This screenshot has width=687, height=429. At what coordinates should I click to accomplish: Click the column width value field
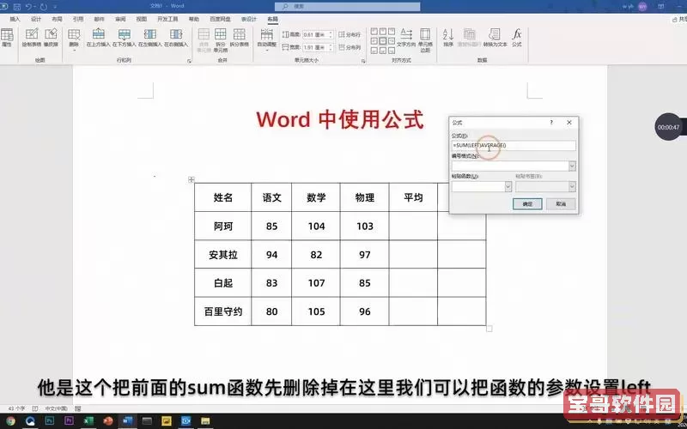(314, 47)
